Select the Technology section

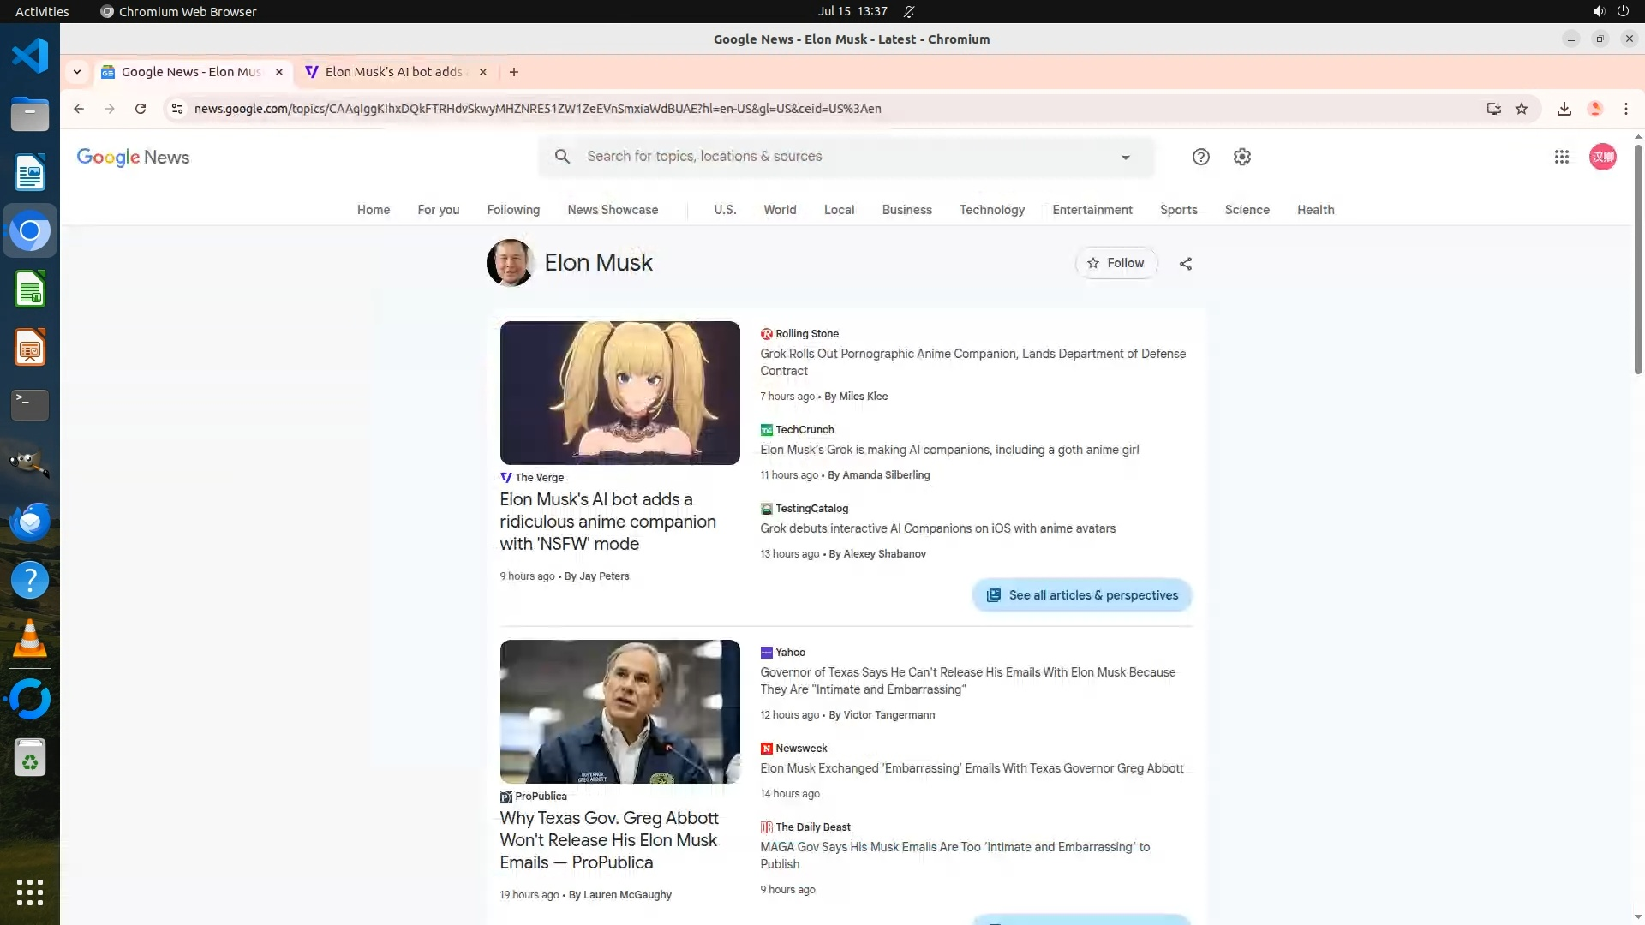coord(991,210)
